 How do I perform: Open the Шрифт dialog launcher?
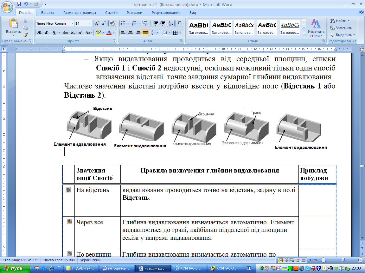point(114,41)
